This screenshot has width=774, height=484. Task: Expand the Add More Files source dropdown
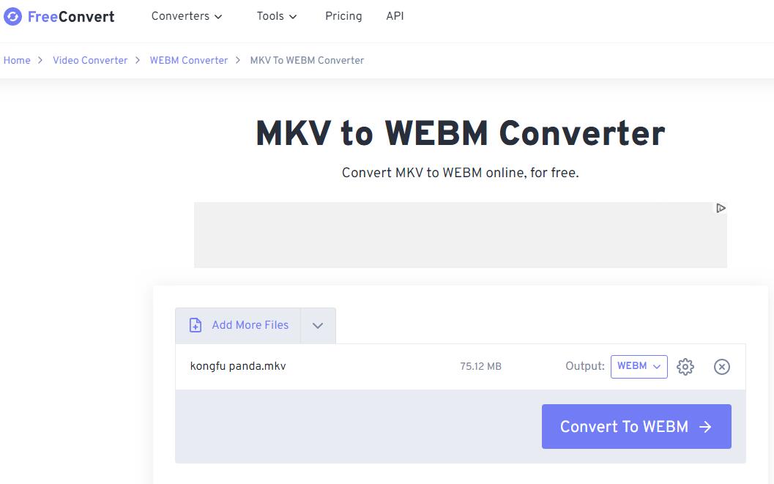pyautogui.click(x=318, y=326)
